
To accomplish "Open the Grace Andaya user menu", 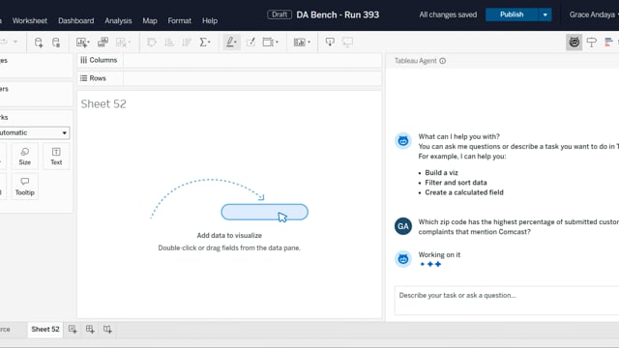I will click(593, 14).
